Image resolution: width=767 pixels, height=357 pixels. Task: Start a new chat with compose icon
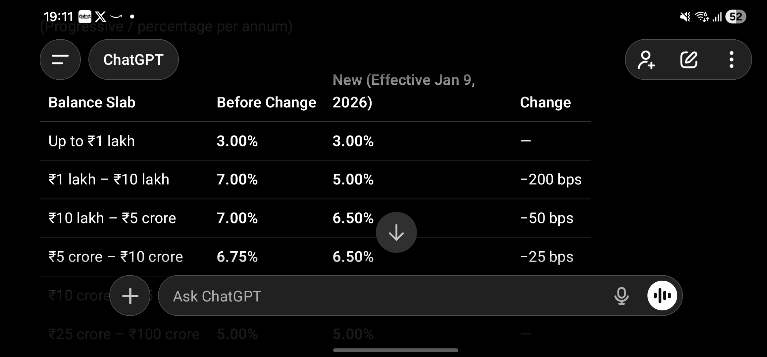[x=689, y=60]
